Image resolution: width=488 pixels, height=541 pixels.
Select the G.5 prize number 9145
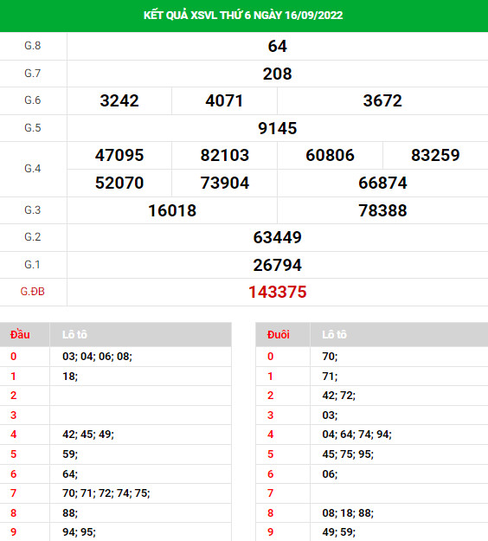coord(277,128)
